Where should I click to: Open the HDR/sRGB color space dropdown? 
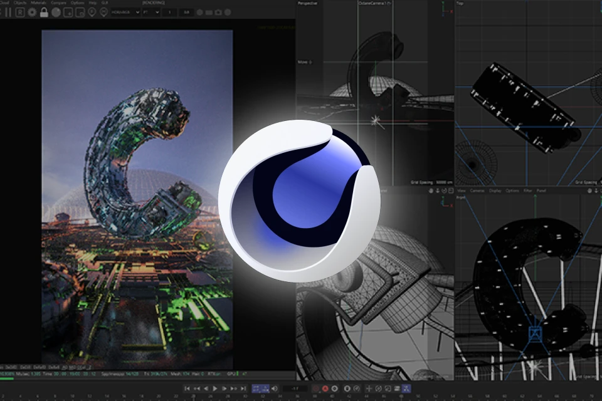click(125, 13)
